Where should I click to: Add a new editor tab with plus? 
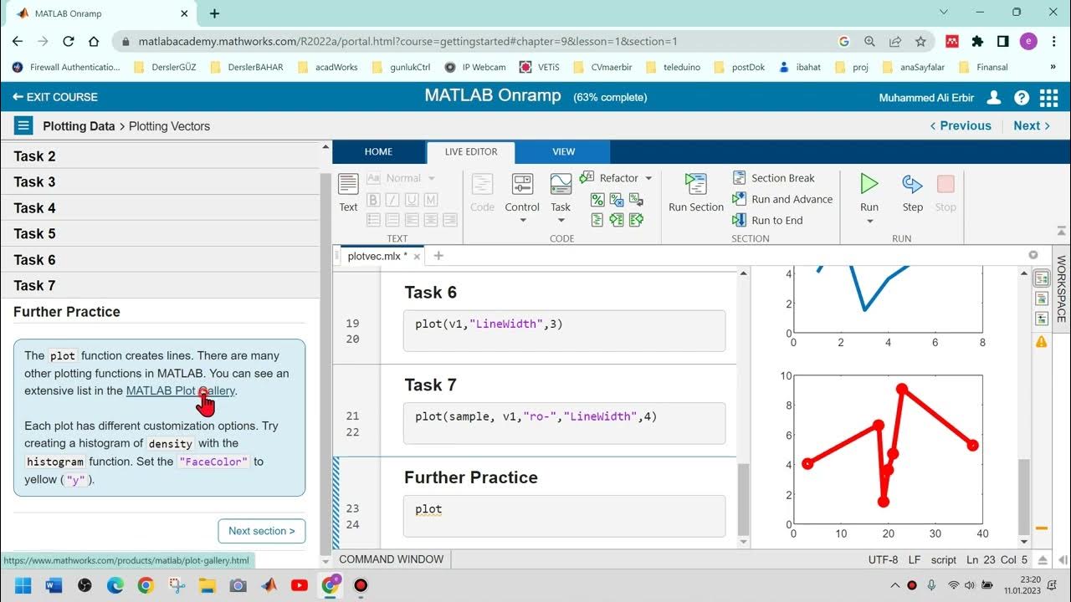click(438, 256)
